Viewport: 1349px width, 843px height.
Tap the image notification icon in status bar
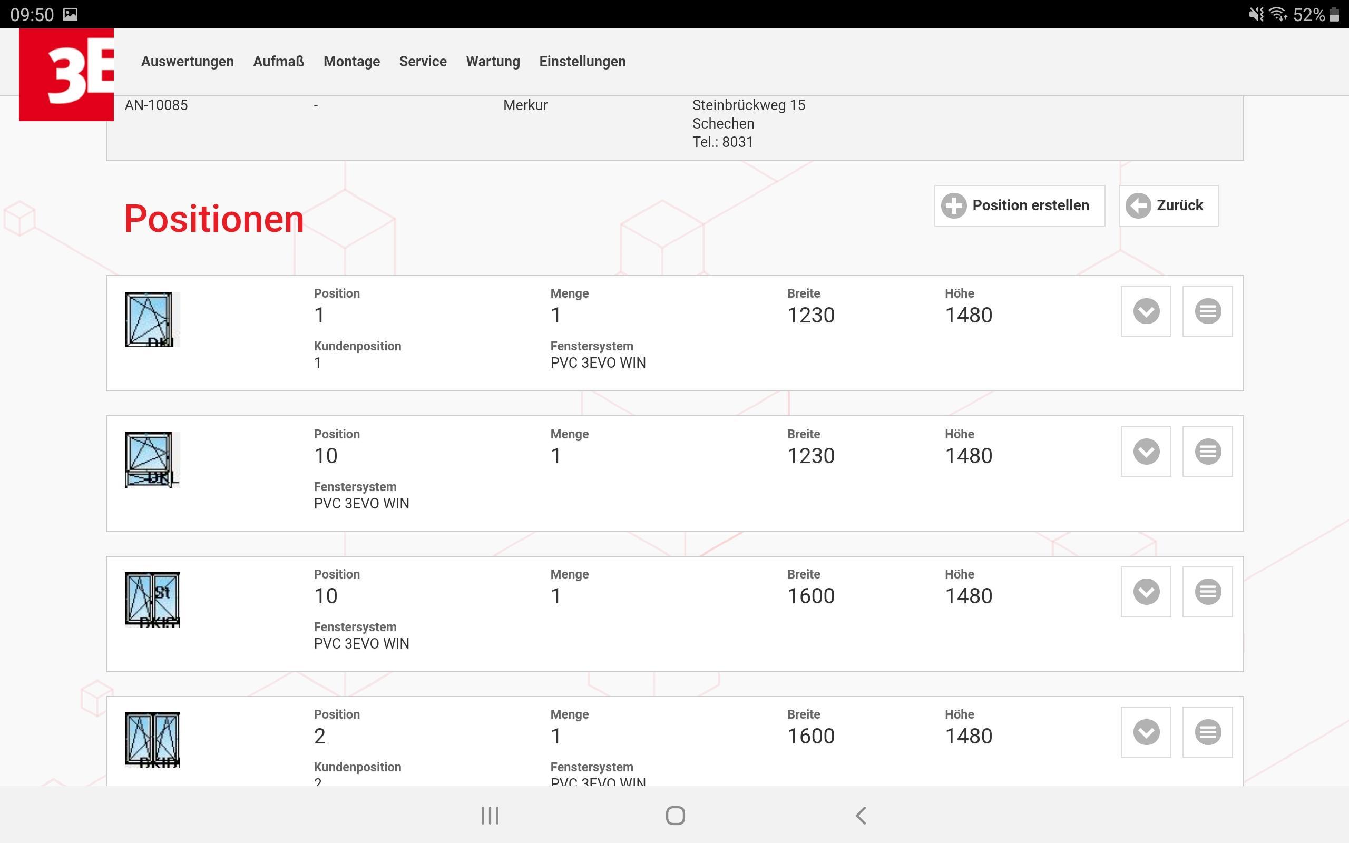70,15
